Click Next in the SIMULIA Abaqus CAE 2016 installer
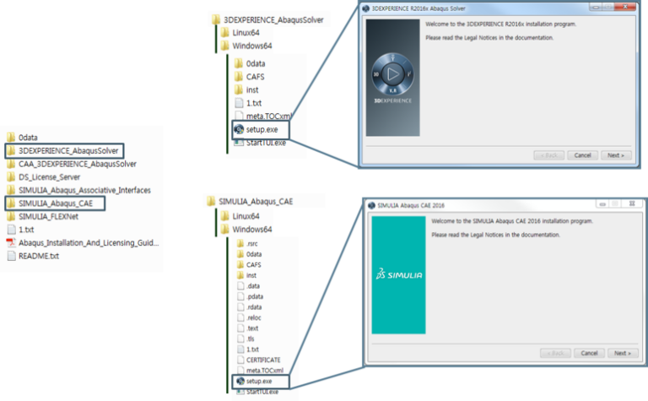648x401 pixels. [622, 353]
